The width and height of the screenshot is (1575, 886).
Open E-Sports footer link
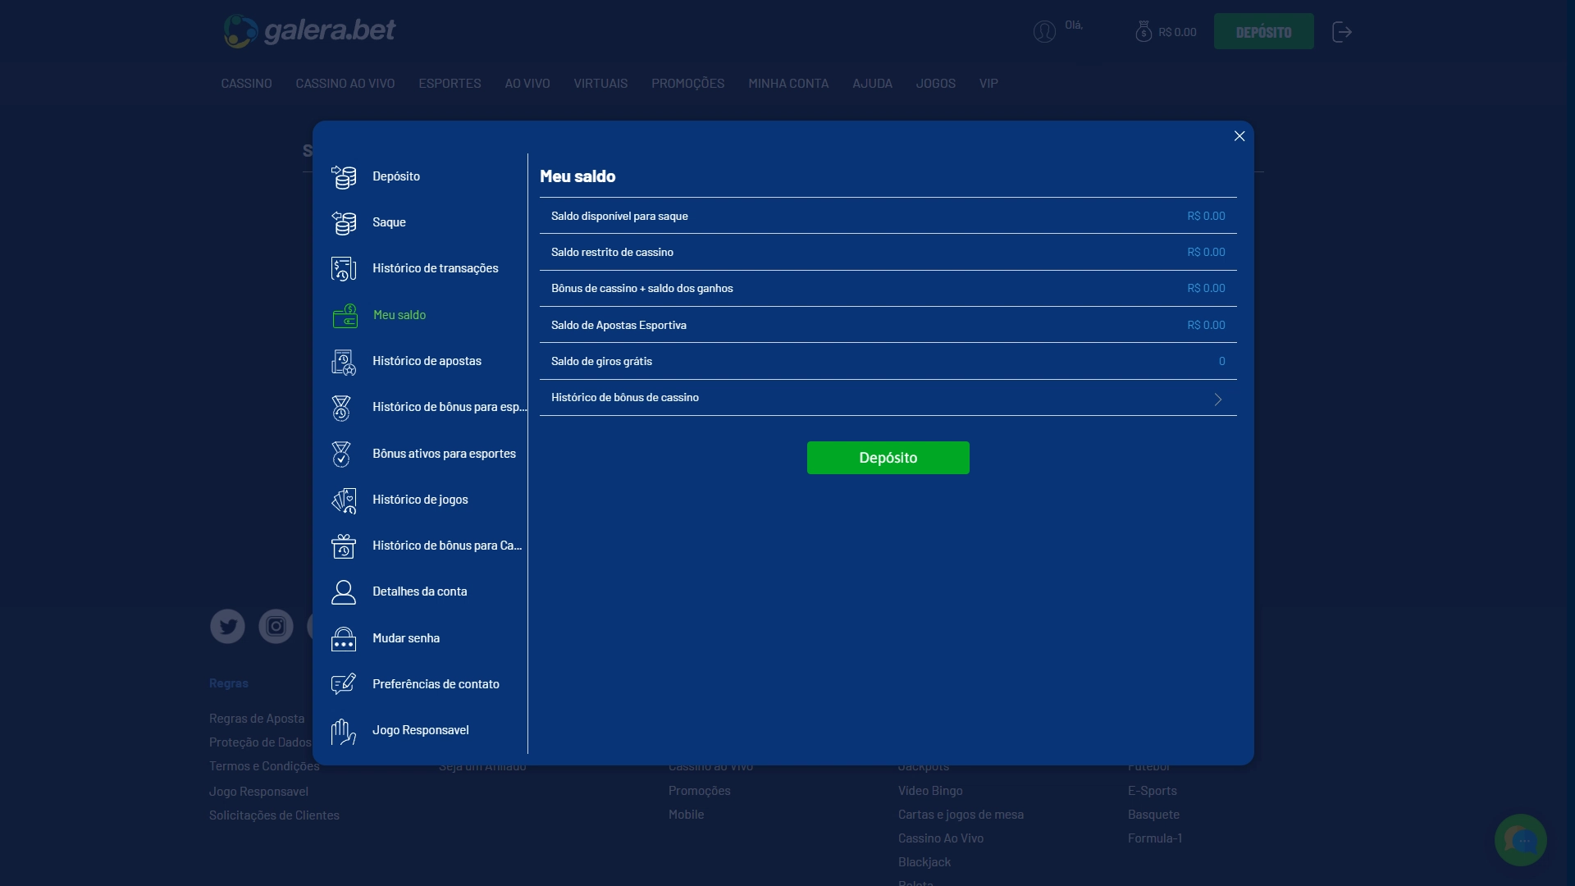click(1153, 791)
